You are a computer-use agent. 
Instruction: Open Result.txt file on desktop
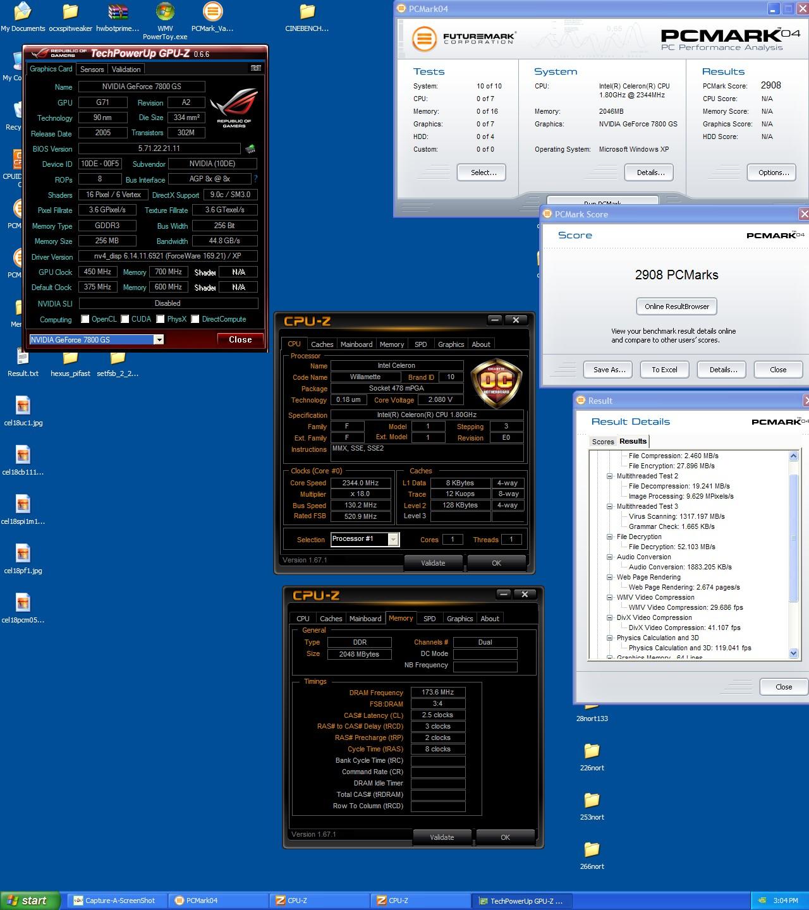point(23,363)
